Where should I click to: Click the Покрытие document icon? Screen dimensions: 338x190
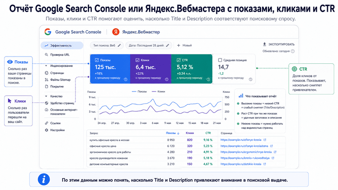[46, 86]
